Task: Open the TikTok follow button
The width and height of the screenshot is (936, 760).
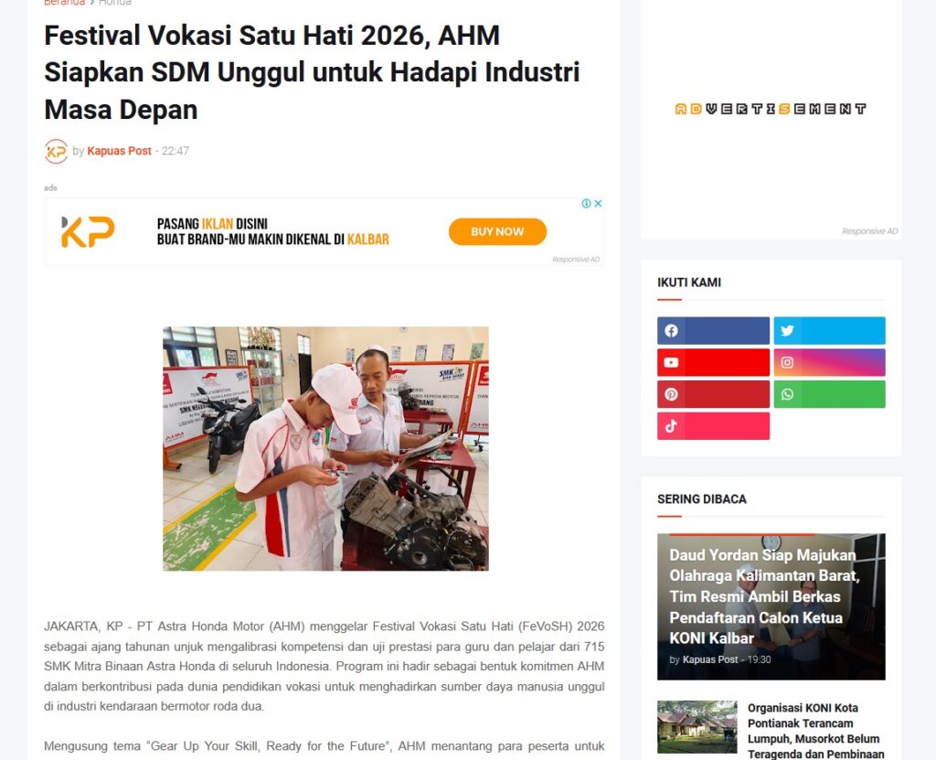Action: pyautogui.click(x=713, y=426)
